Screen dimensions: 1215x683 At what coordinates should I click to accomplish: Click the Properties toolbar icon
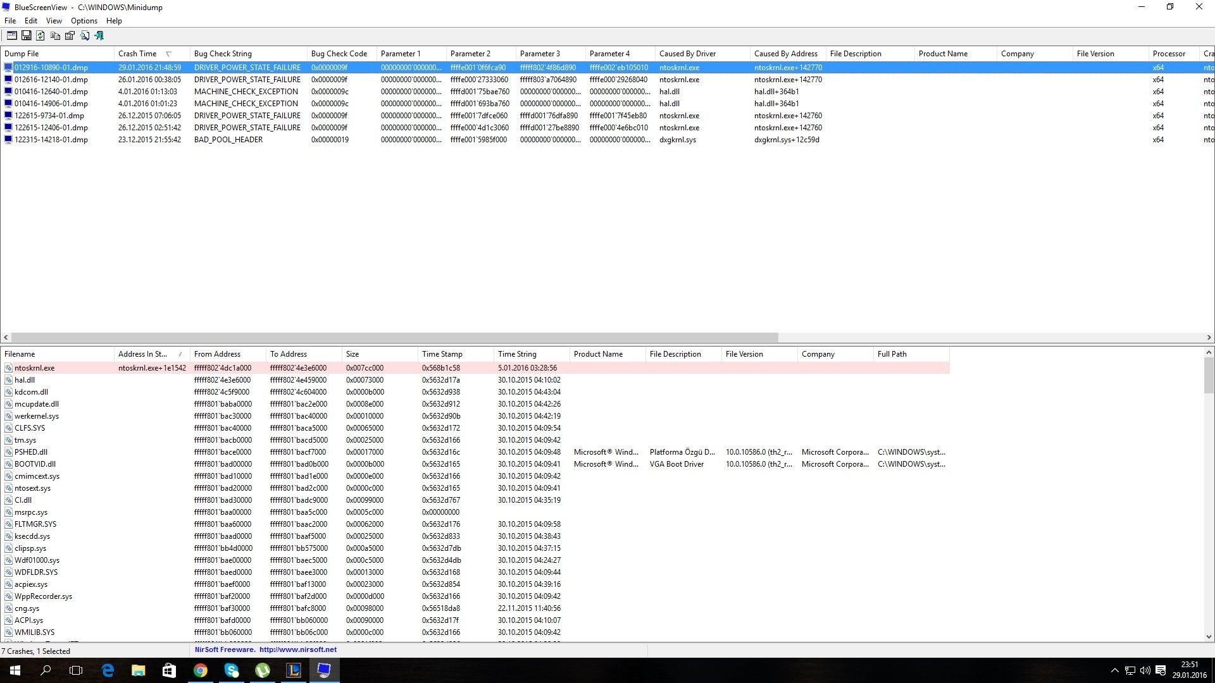click(x=70, y=36)
